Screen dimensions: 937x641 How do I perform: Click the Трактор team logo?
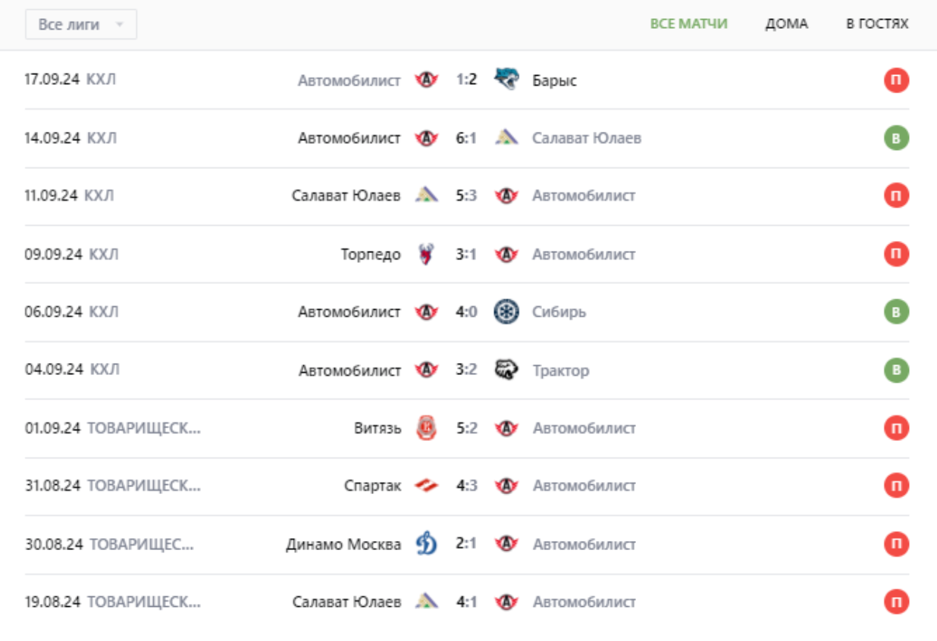pyautogui.click(x=506, y=371)
